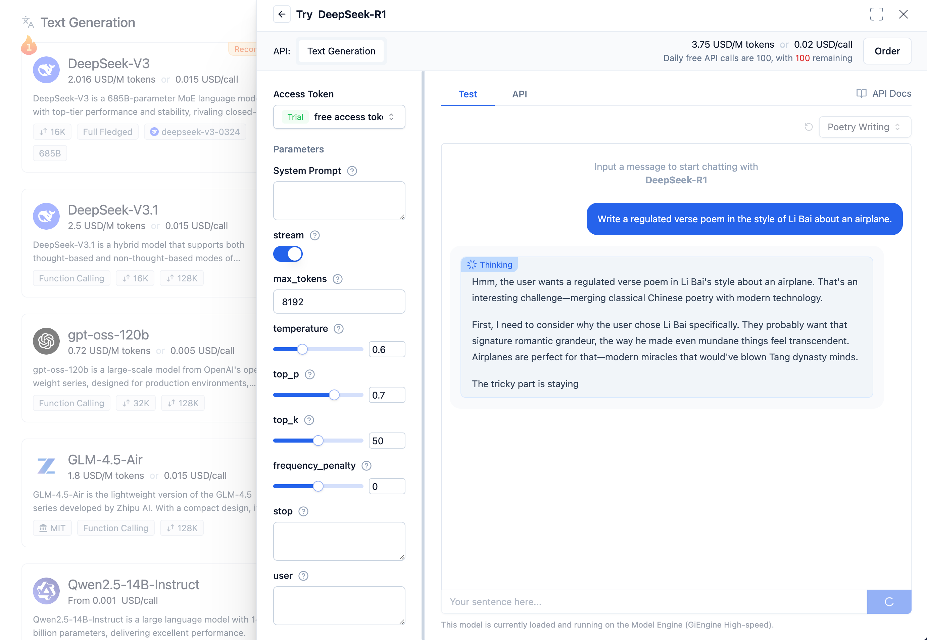This screenshot has width=927, height=640.
Task: Expand the panel using the fullscreen icon
Action: click(x=877, y=14)
